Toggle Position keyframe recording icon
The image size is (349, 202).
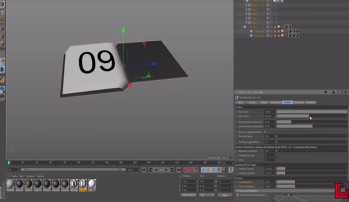203,170
